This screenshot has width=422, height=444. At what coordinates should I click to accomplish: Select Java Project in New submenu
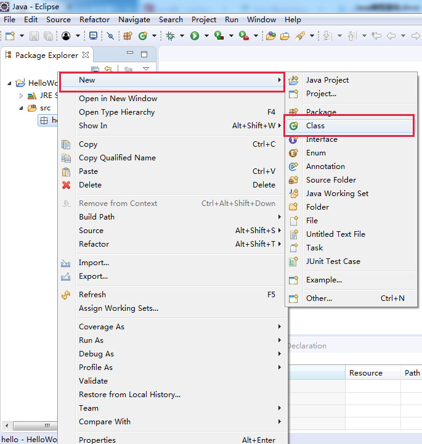[350, 80]
